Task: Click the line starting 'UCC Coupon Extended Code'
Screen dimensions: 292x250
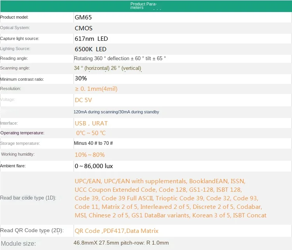Action: pos(158,190)
